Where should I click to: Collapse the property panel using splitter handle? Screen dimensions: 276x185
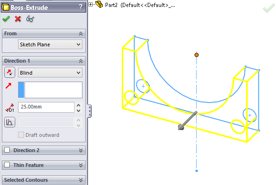(89, 111)
